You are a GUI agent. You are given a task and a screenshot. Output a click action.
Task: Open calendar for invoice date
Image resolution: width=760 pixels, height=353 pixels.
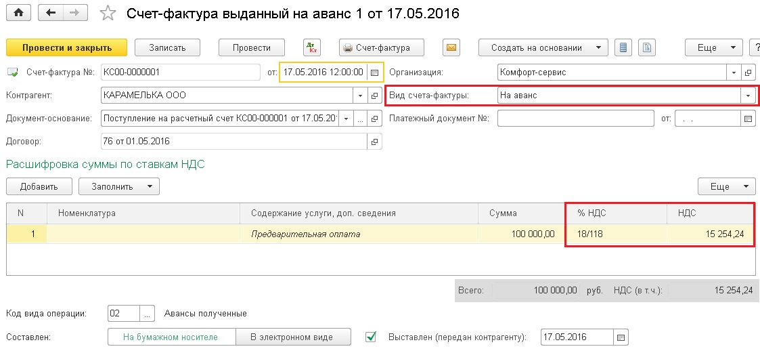tap(374, 72)
